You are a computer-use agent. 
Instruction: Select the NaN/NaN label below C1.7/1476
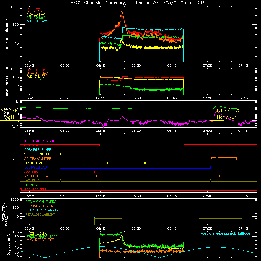point(227,117)
